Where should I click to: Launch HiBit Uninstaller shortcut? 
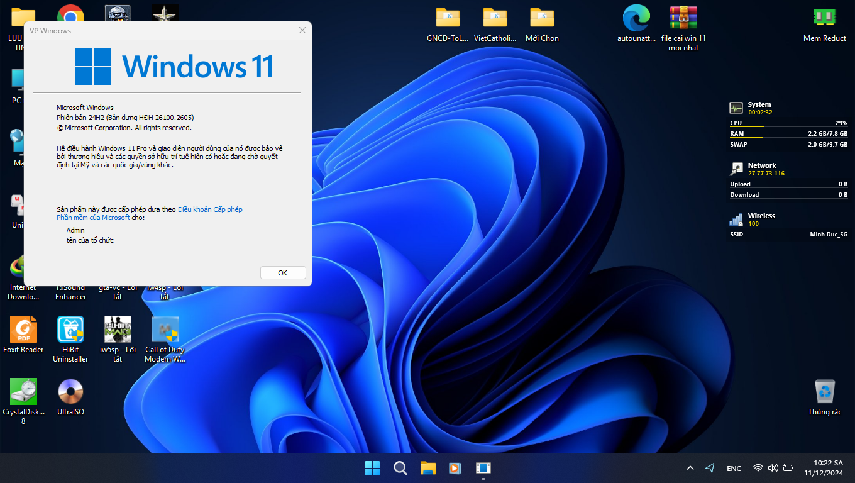click(70, 340)
